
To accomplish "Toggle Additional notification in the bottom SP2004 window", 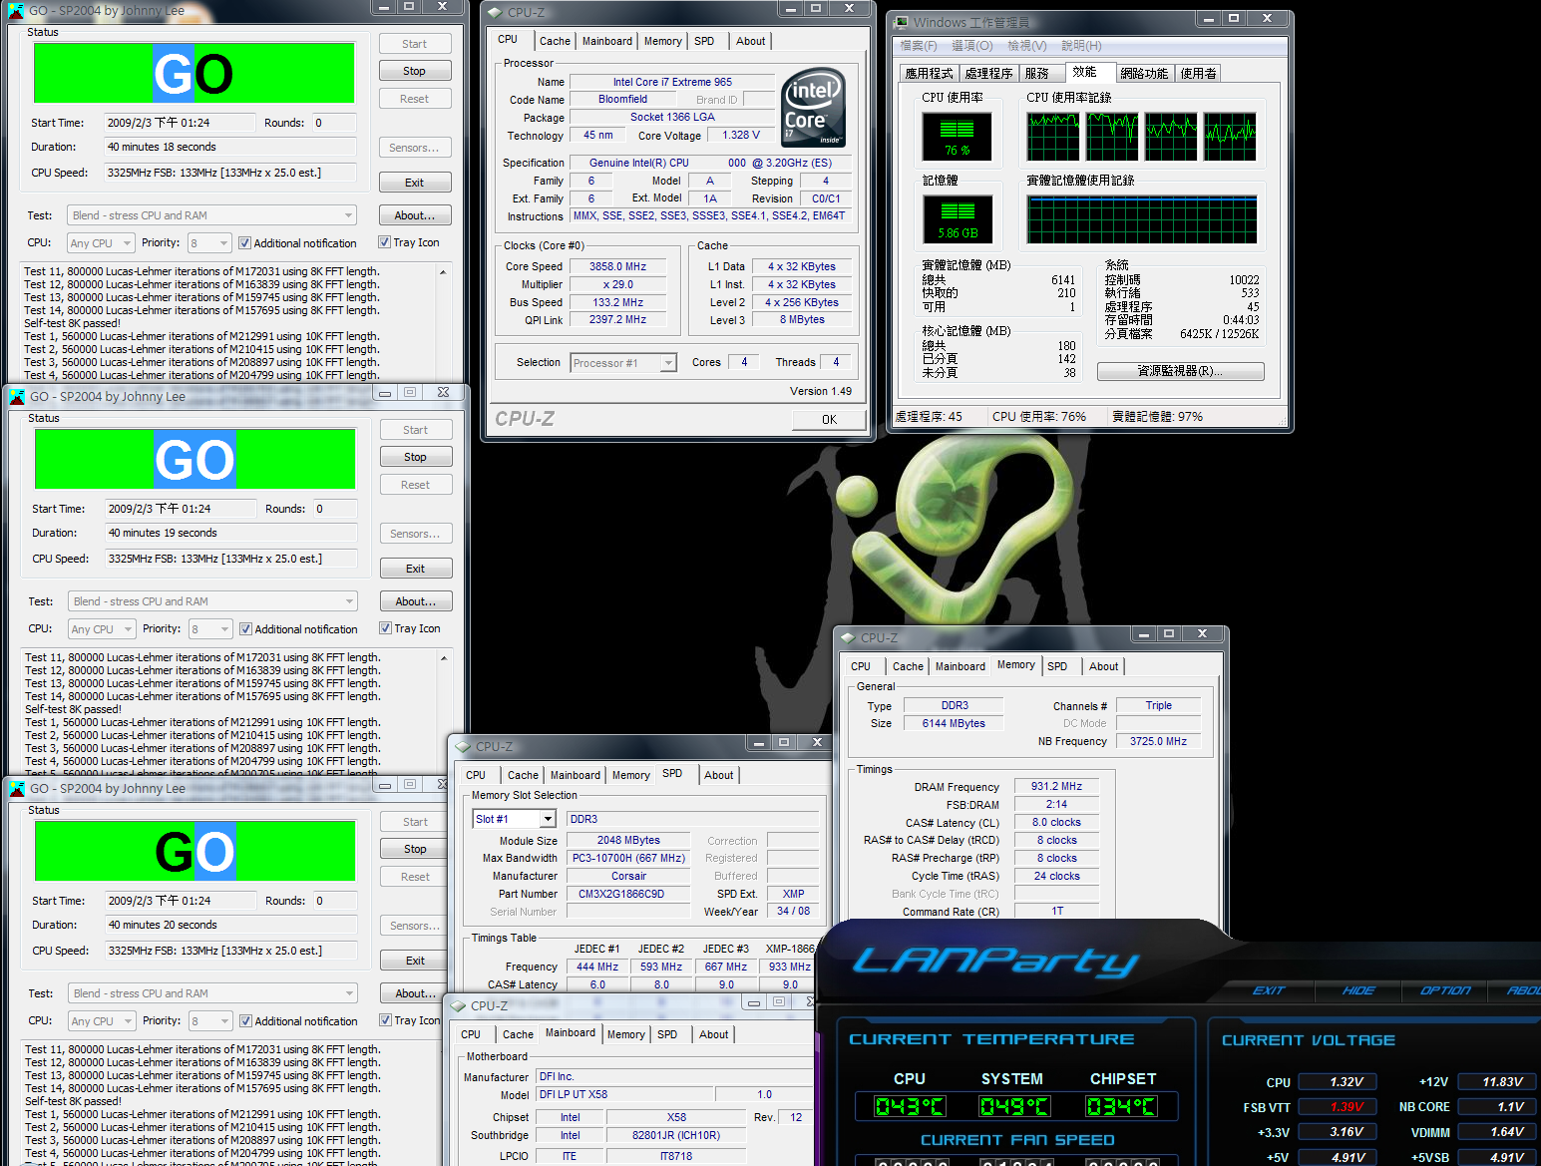I will click(x=245, y=1020).
